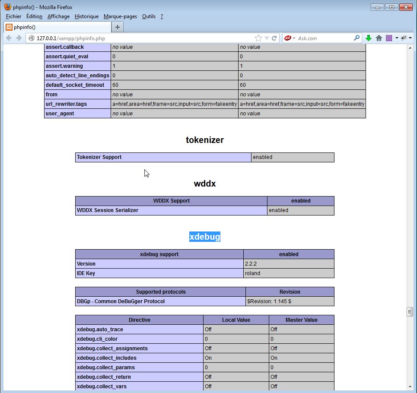The width and height of the screenshot is (417, 393).
Task: Open the Affichage menu
Action: tap(58, 16)
